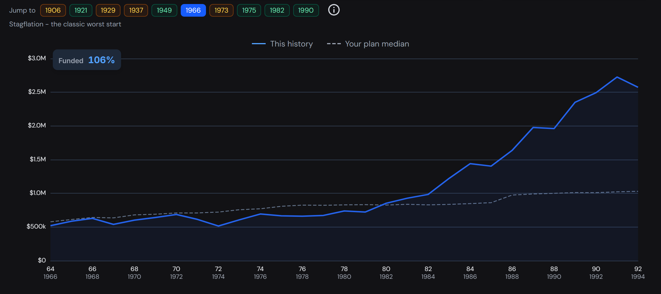Image resolution: width=661 pixels, height=294 pixels.
Task: Click the active 1966 chip
Action: [193, 10]
